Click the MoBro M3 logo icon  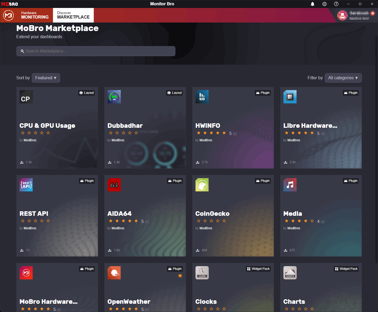8,15
